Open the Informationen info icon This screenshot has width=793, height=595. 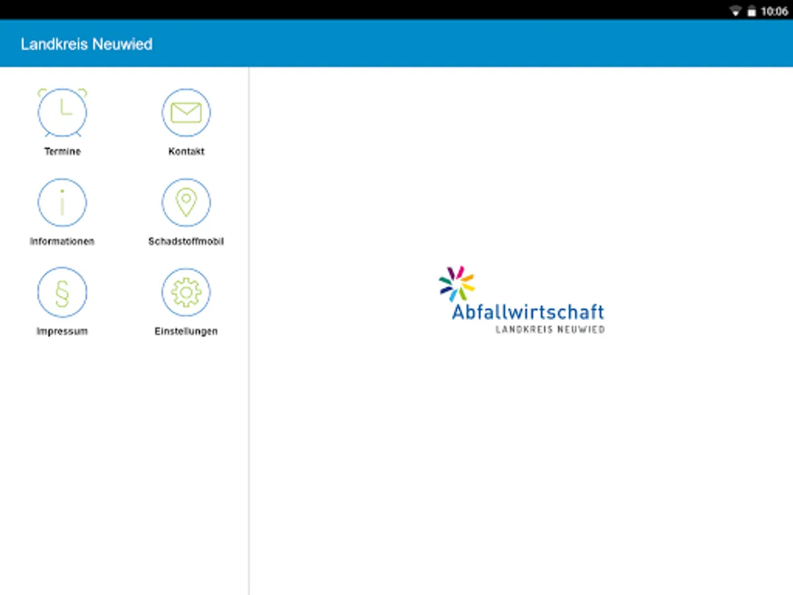click(62, 203)
